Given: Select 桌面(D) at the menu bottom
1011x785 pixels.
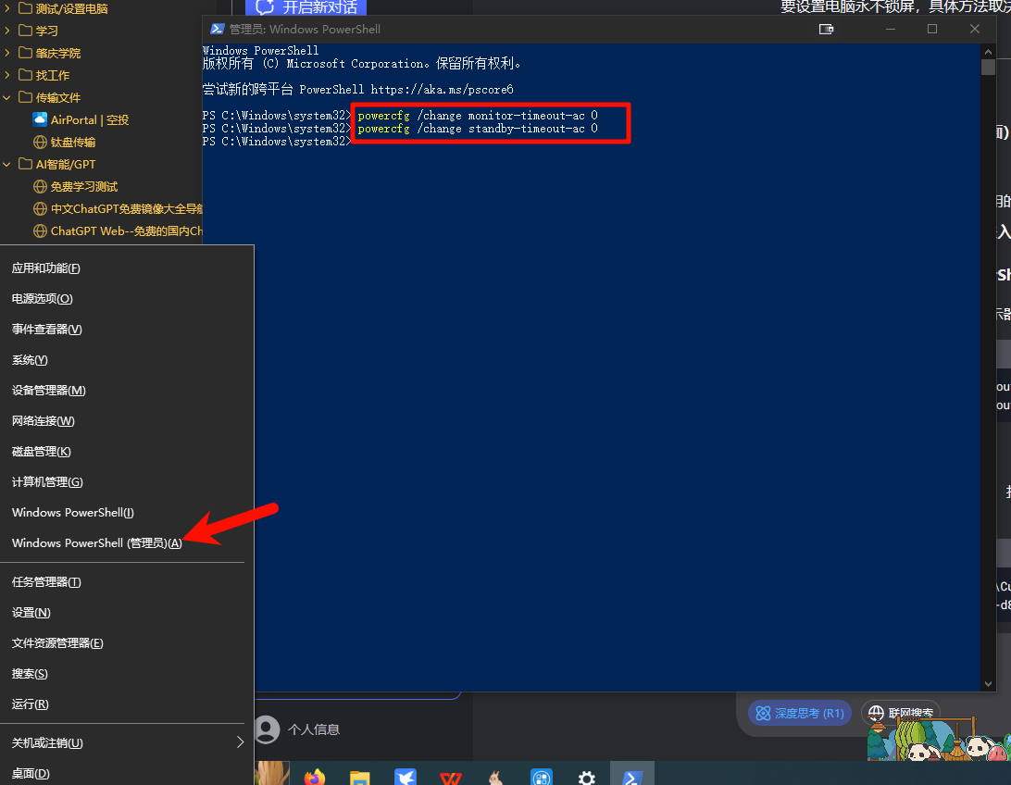Looking at the screenshot, I should (x=126, y=773).
